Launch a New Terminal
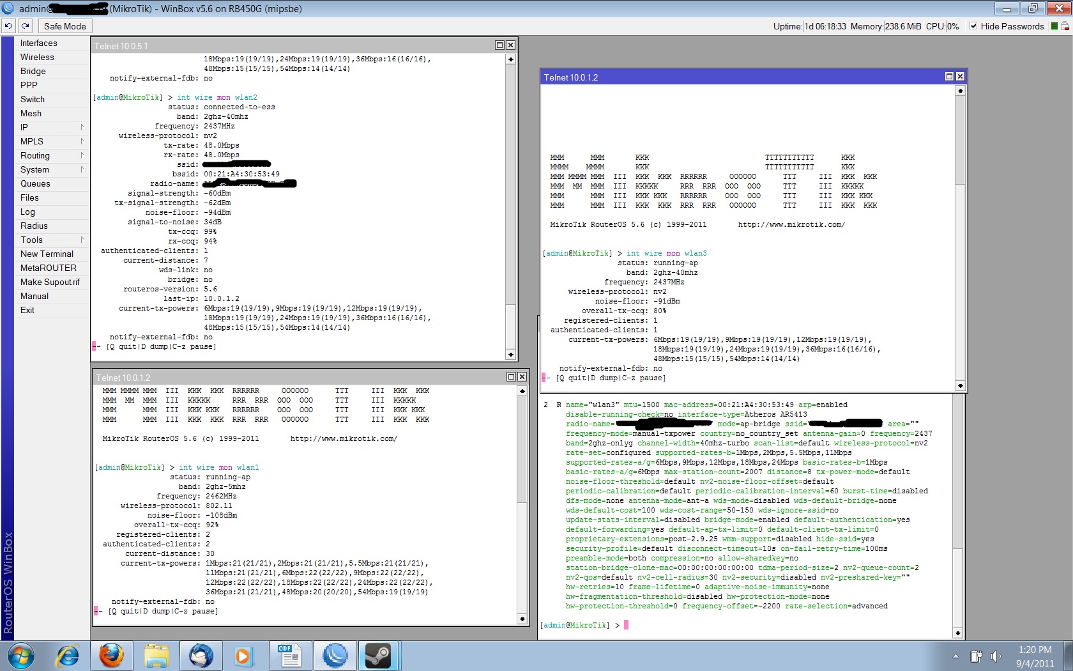The image size is (1073, 671). click(47, 254)
